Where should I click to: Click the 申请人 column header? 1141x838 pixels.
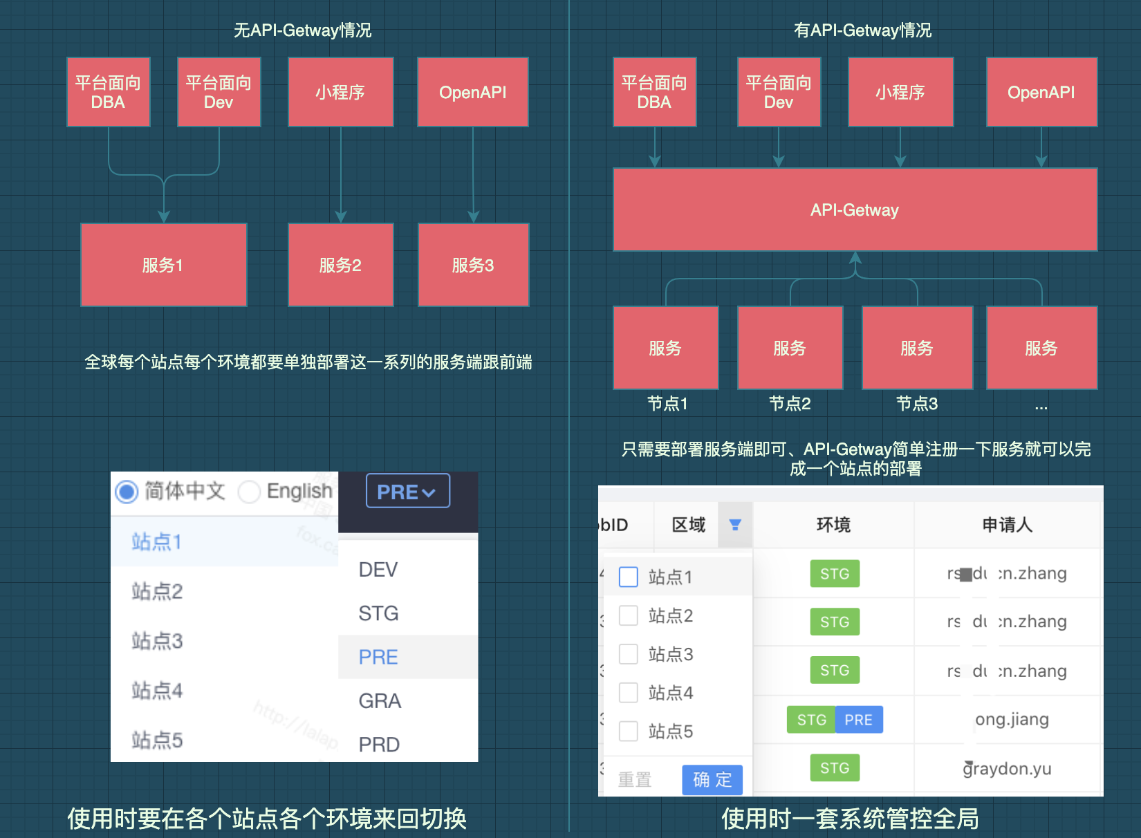click(1007, 525)
